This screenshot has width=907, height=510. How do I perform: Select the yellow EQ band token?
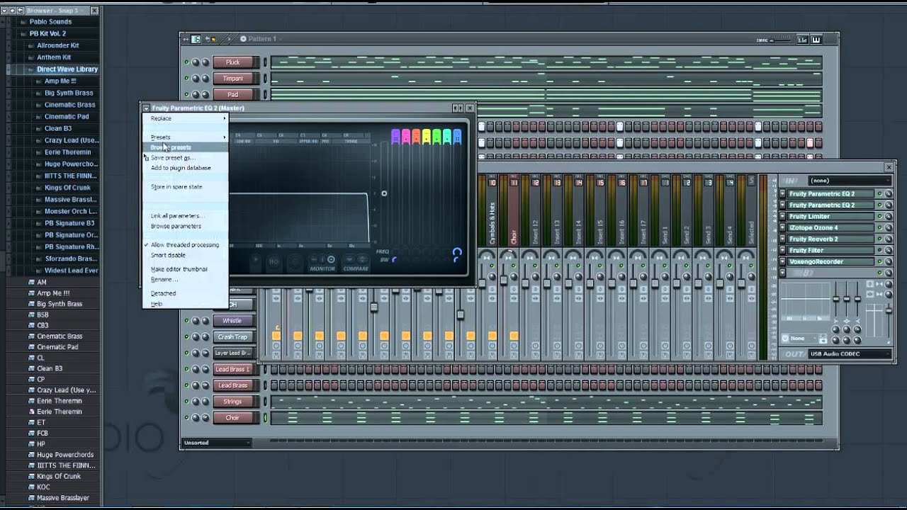426,136
